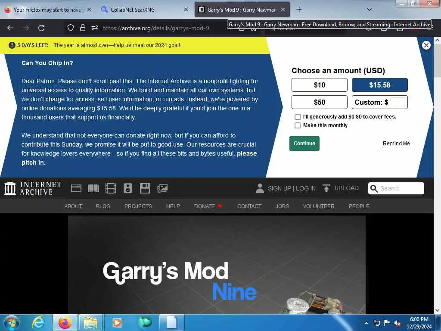Click SIGN UP link
The height and width of the screenshot is (331, 441).
tap(279, 189)
